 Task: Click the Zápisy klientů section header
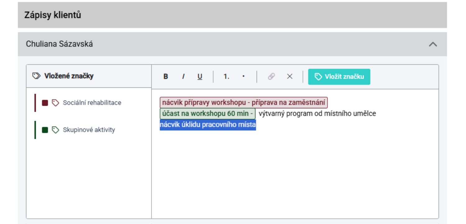53,15
